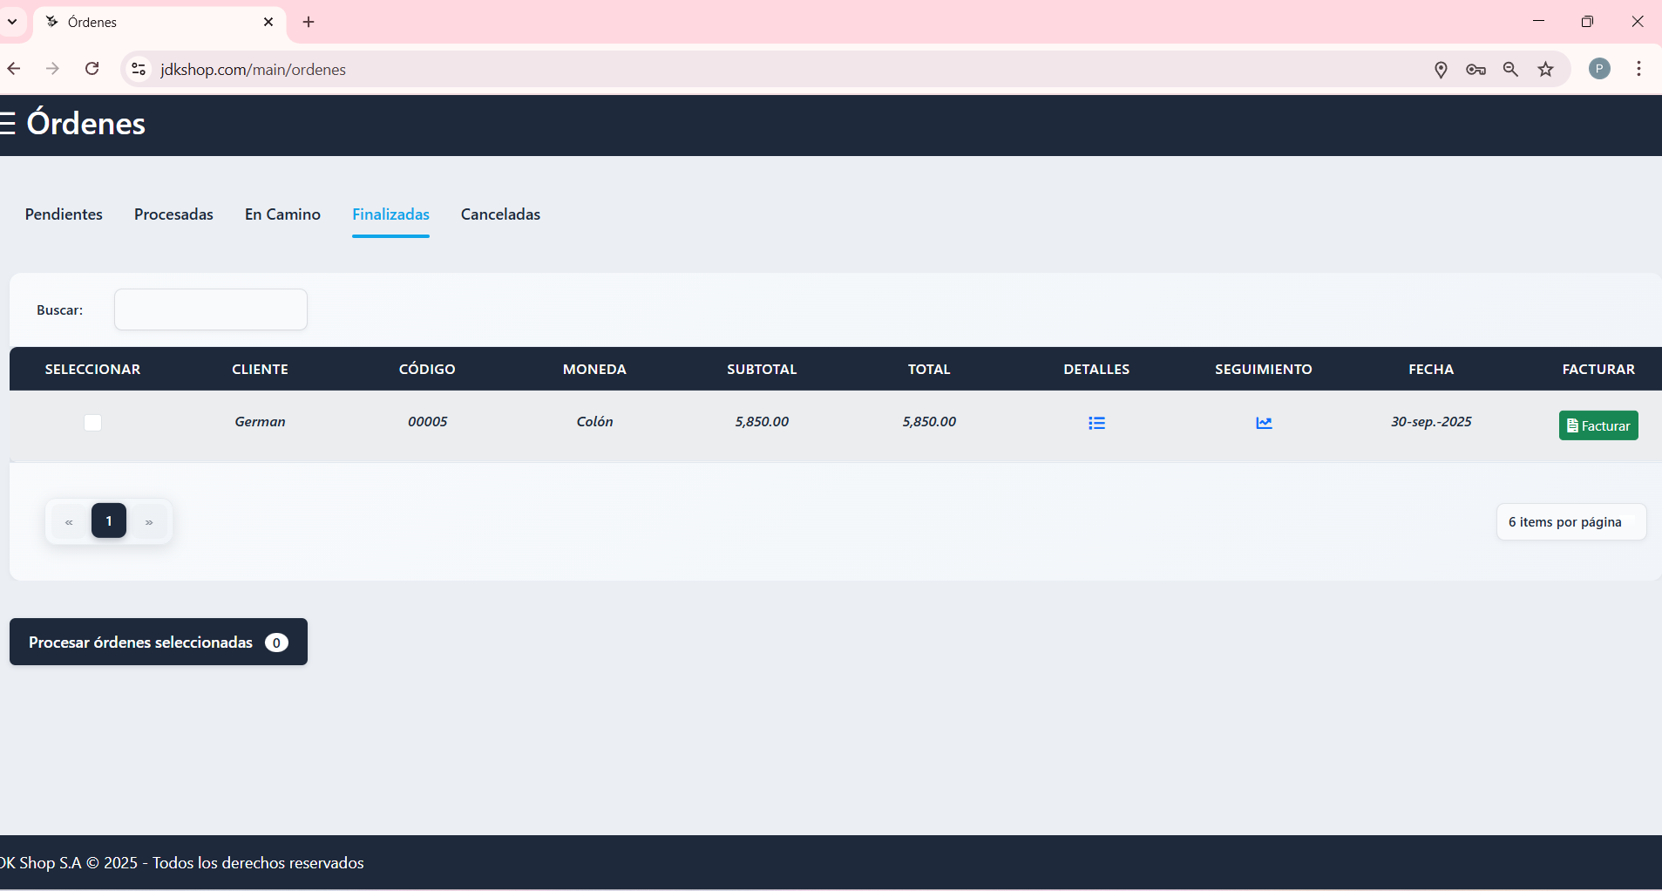Click the location permission pin icon
This screenshot has width=1662, height=891.
[1441, 70]
